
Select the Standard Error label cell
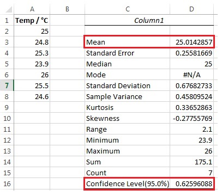[128, 53]
